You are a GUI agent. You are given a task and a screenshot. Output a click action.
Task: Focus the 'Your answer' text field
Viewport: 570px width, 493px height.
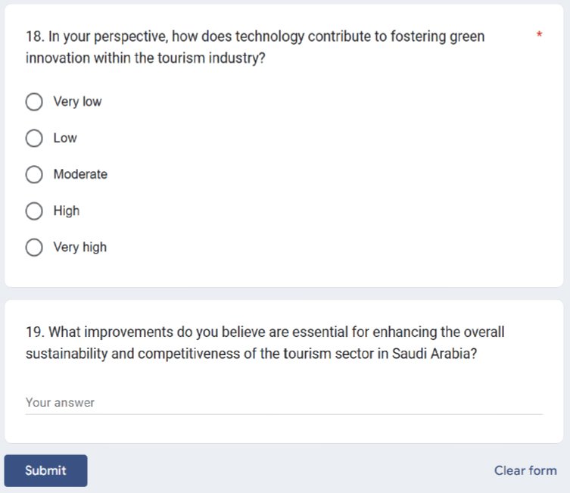click(x=284, y=403)
